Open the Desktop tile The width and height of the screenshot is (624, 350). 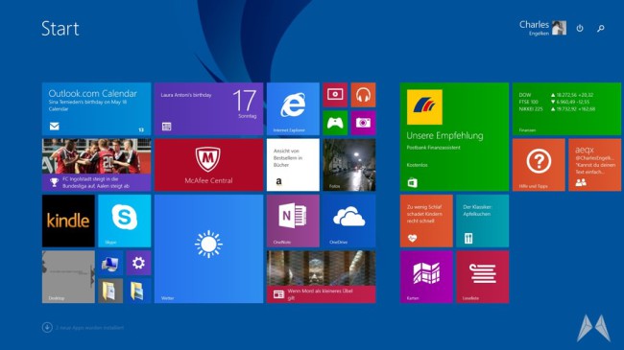(68, 277)
